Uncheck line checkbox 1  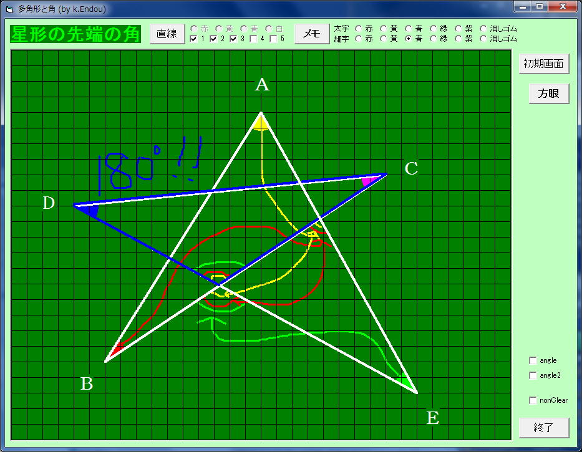coord(193,39)
